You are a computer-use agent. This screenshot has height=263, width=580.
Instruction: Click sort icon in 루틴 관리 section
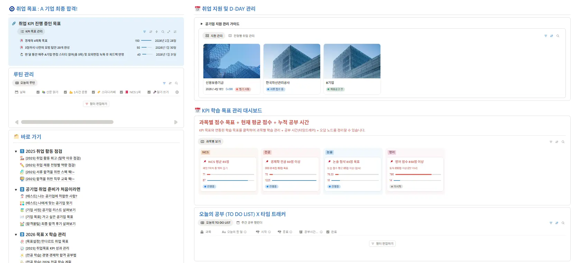click(x=170, y=83)
